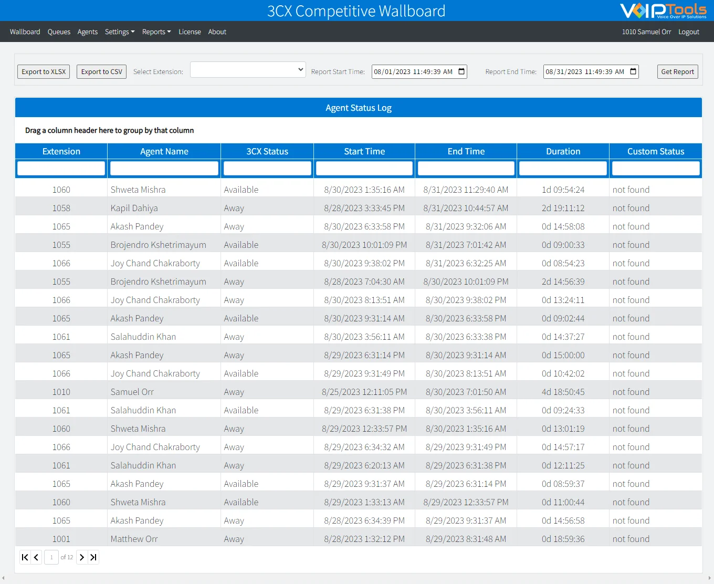Sort by the Agent Name column header
The height and width of the screenshot is (584, 714).
tap(164, 151)
